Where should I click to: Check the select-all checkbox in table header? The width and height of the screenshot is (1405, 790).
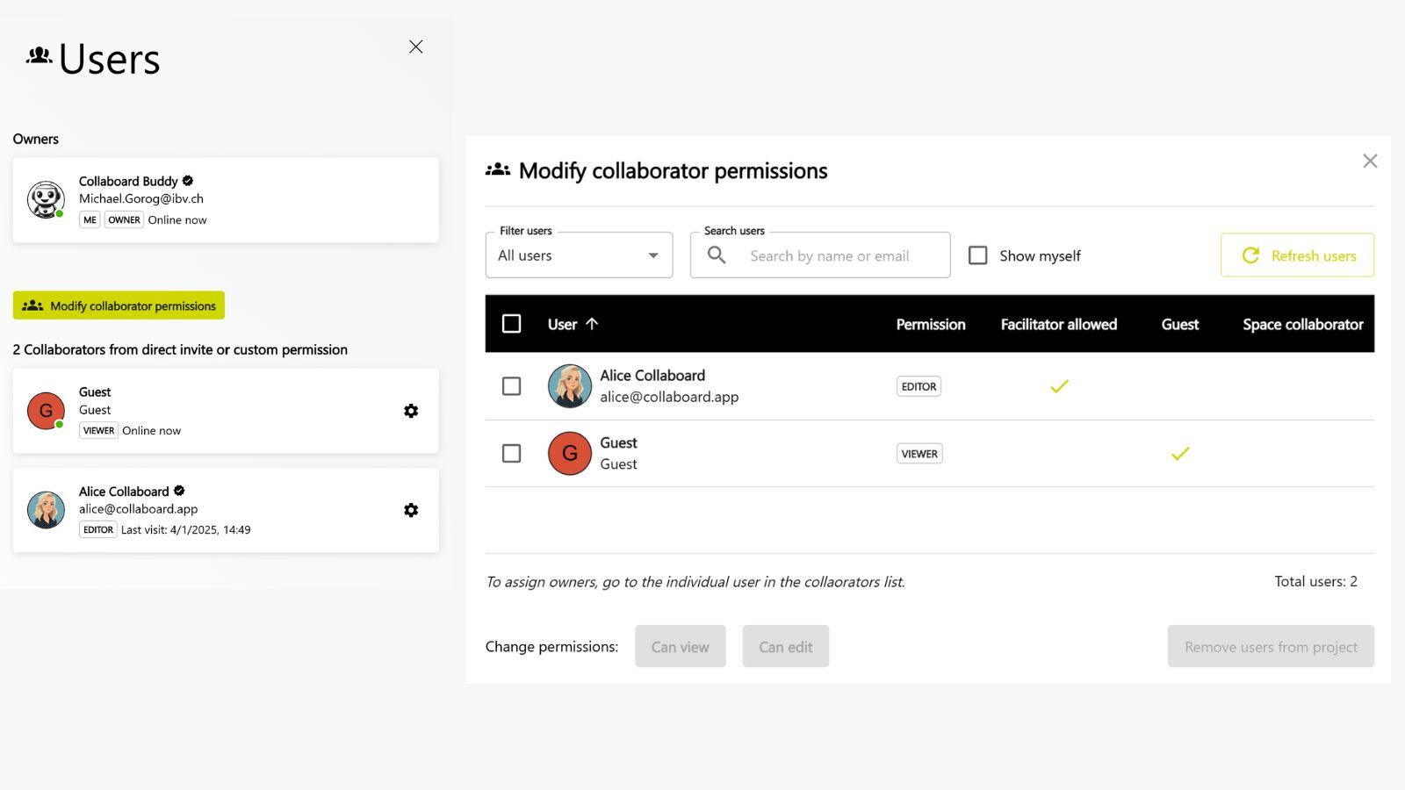pyautogui.click(x=512, y=324)
